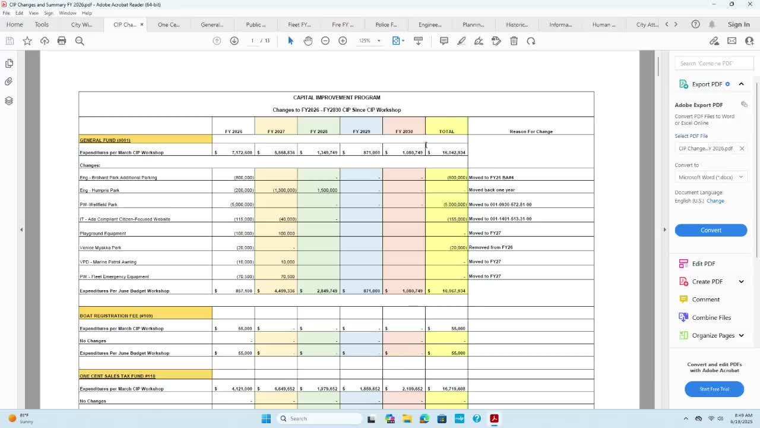760x428 pixels.
Task: Expand the Organize Pages options
Action: pos(741,336)
